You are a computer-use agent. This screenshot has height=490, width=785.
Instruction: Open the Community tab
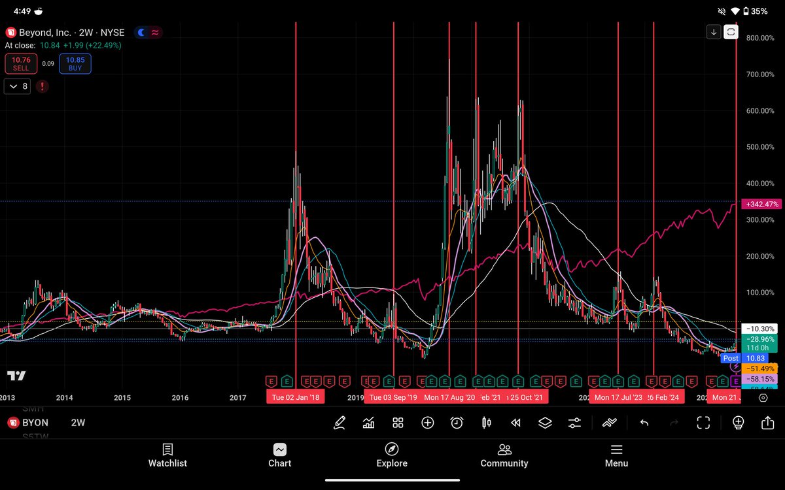point(504,456)
